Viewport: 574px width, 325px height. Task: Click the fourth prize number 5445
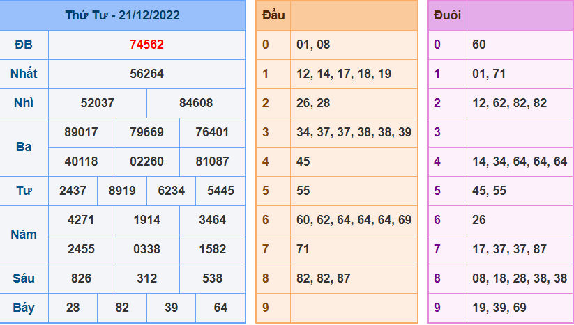(220, 191)
